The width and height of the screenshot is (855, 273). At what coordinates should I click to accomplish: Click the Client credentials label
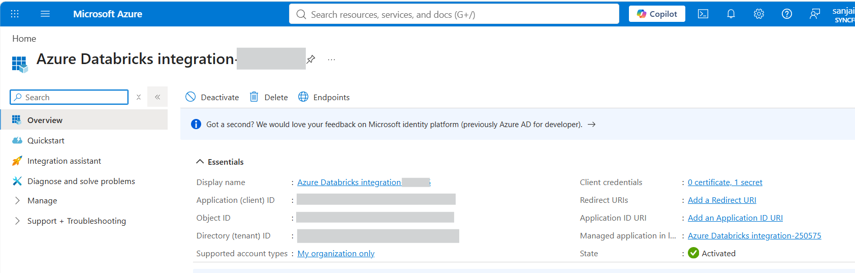point(611,182)
